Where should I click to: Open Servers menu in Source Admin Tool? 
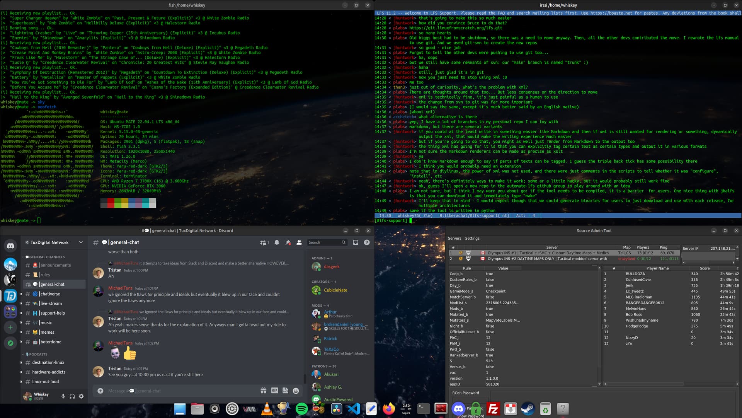[454, 238]
